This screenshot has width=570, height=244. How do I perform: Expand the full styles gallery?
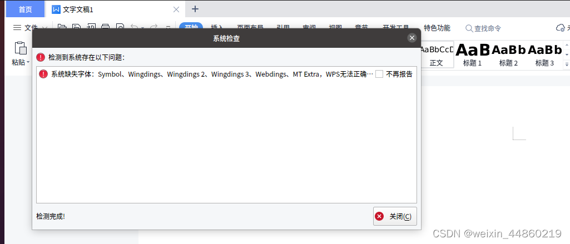567,64
